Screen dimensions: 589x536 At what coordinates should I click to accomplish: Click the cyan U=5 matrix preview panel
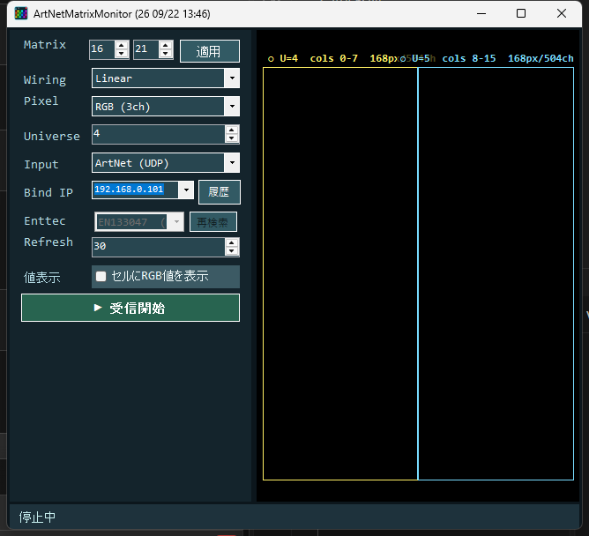pyautogui.click(x=496, y=273)
